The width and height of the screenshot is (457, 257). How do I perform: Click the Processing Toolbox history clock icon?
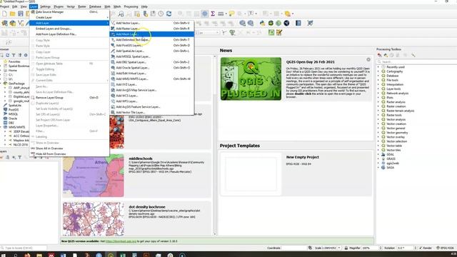pos(392,55)
